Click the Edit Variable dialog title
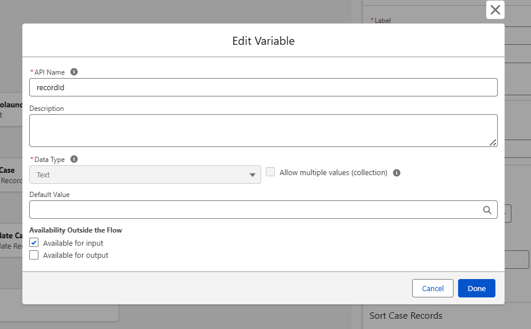This screenshot has width=531, height=329. pos(263,41)
